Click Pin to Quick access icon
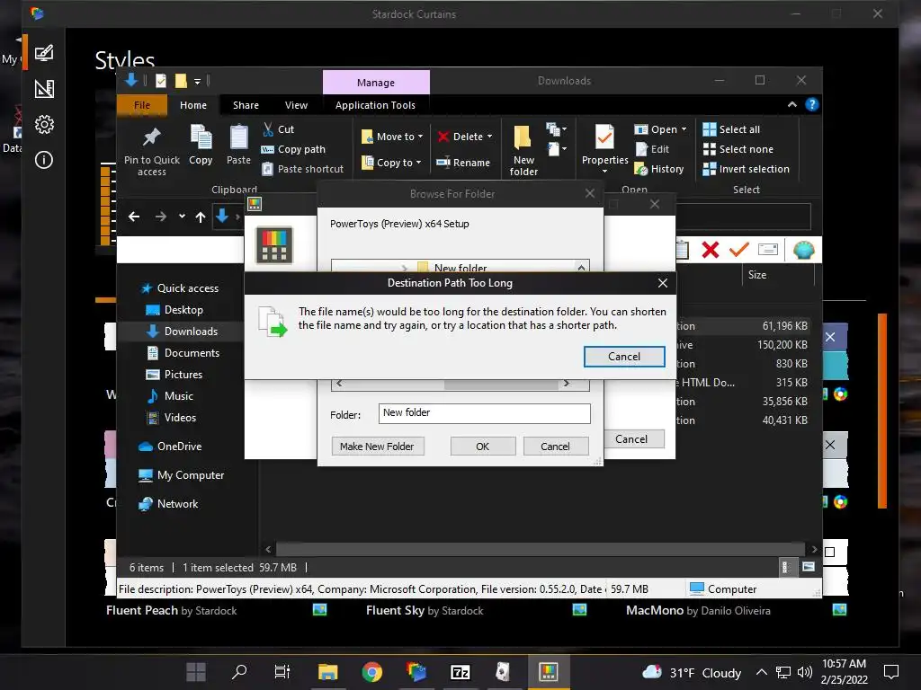 [151, 137]
